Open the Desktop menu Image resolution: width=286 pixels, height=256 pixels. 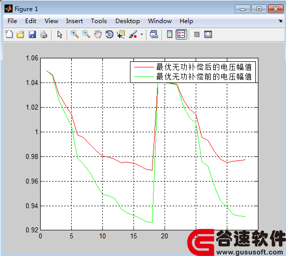[127, 21]
